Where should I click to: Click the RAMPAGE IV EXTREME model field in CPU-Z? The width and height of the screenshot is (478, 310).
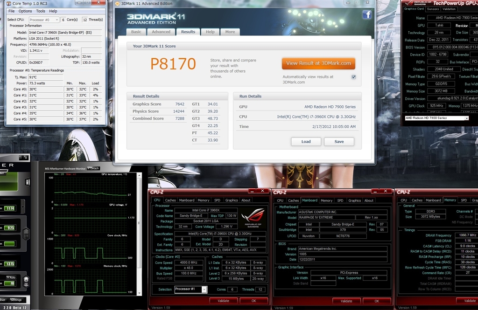326,217
